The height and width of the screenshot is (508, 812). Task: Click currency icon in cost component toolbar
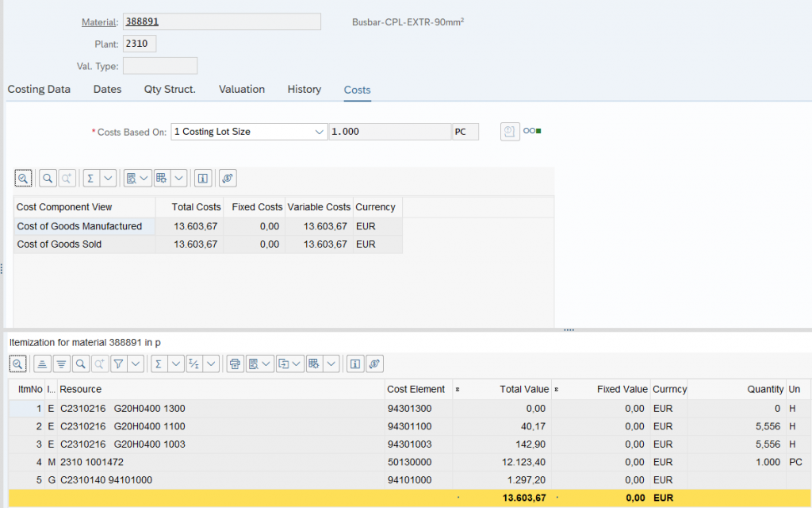click(x=227, y=179)
